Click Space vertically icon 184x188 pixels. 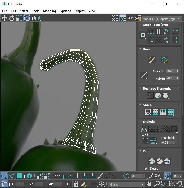point(175,40)
